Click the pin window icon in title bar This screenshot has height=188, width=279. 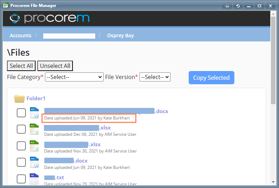click(227, 6)
